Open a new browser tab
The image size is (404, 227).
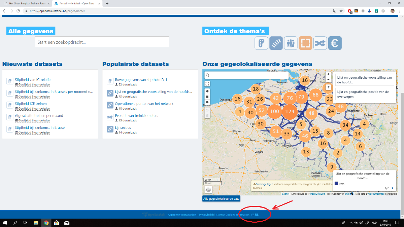107,4
